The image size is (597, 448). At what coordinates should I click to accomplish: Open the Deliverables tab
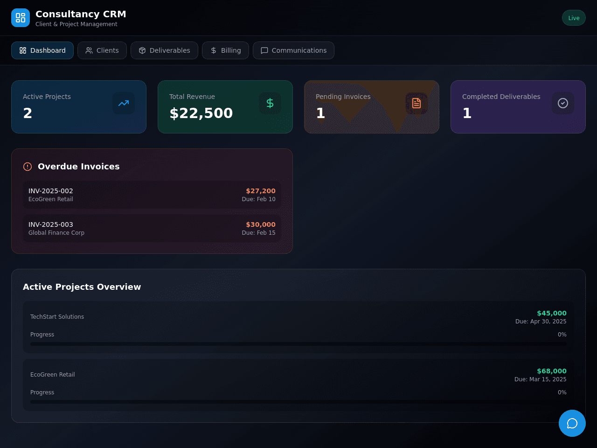pos(164,50)
